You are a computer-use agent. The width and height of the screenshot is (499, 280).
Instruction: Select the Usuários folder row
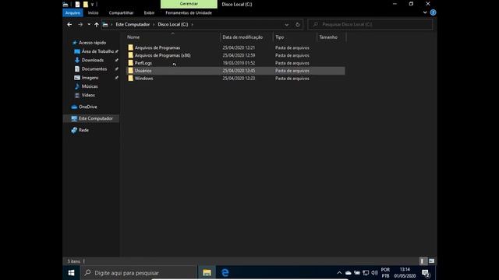tap(235, 71)
